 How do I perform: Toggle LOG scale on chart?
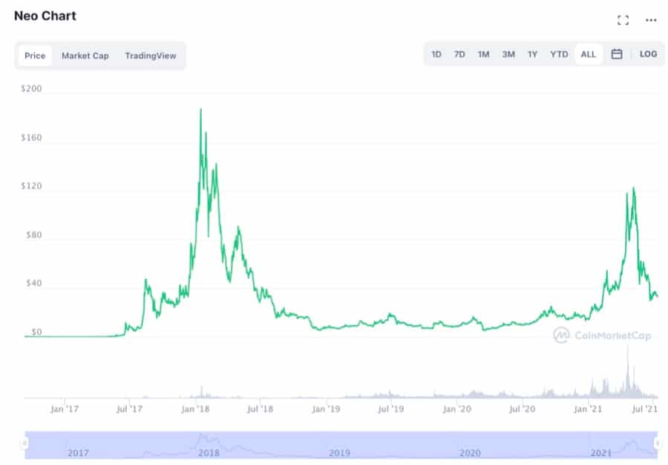[x=647, y=54]
